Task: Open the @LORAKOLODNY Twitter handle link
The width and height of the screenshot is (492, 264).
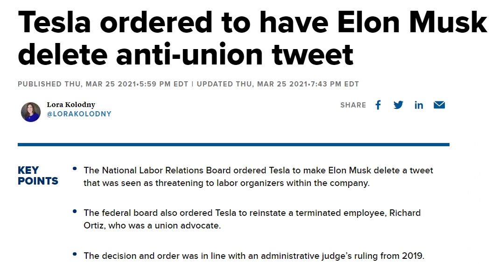Action: [79, 114]
